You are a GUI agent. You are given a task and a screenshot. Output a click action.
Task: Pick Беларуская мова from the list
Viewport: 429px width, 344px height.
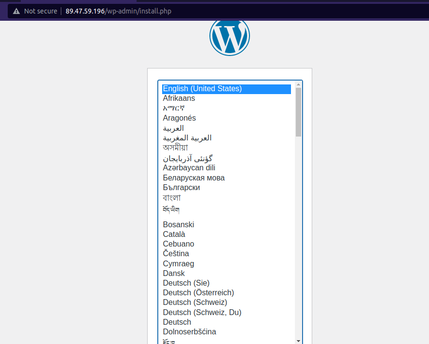tap(226, 178)
